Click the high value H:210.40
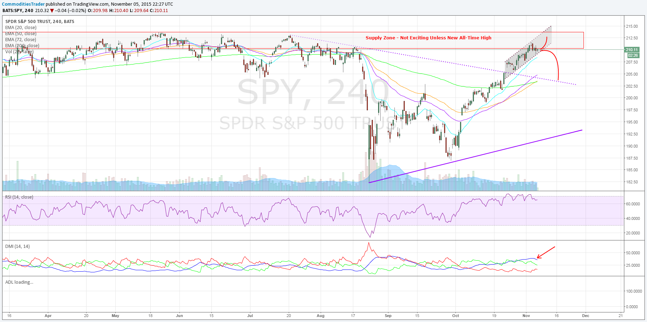The height and width of the screenshot is (322, 647). (x=118, y=11)
